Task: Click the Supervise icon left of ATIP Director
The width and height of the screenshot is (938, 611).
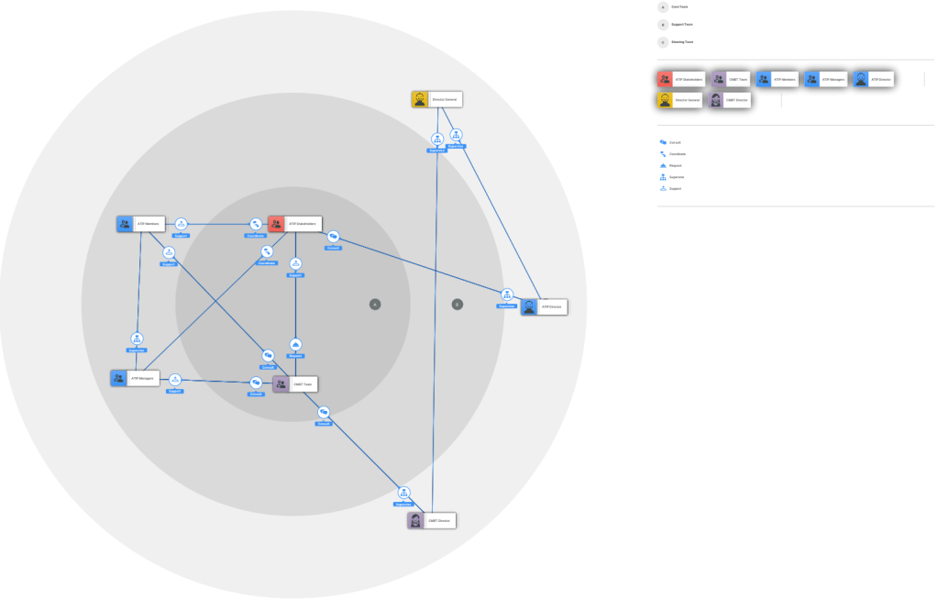Action: click(x=507, y=295)
